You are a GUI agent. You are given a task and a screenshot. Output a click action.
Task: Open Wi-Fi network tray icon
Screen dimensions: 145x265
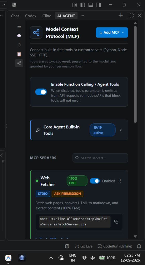point(84,258)
